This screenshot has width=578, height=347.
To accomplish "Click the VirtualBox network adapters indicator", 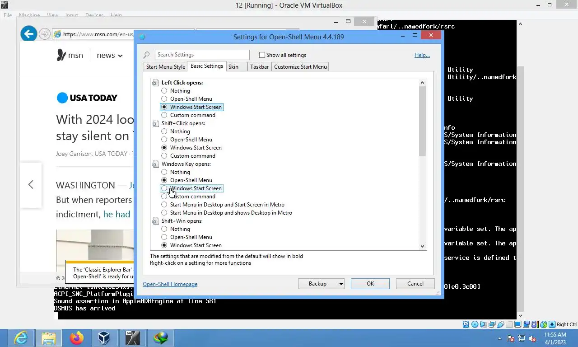I will [492, 324].
